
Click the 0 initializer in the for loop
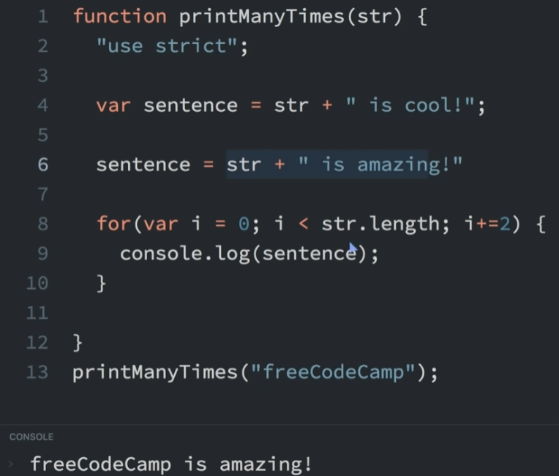pos(244,224)
